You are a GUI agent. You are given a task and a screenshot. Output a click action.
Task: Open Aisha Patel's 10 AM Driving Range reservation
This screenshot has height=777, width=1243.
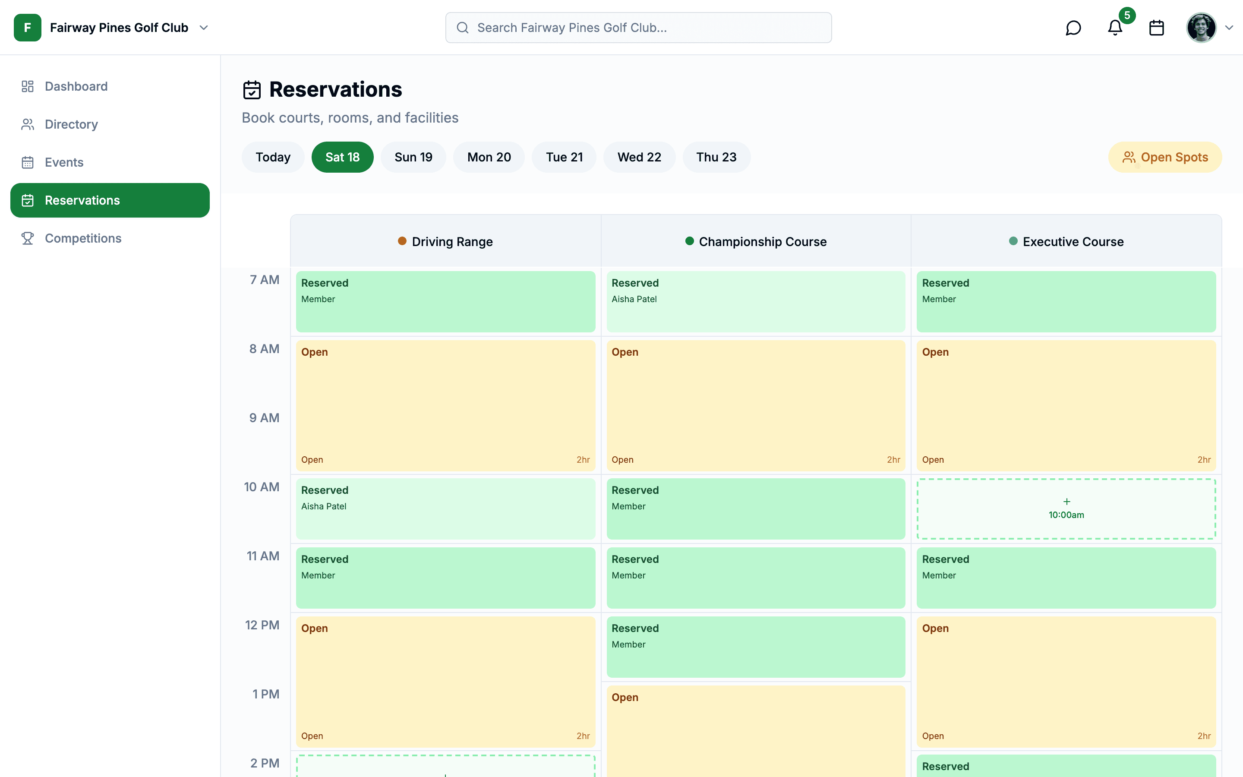(445, 509)
